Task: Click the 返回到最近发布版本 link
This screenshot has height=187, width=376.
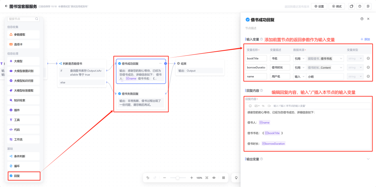Action: [x=297, y=7]
